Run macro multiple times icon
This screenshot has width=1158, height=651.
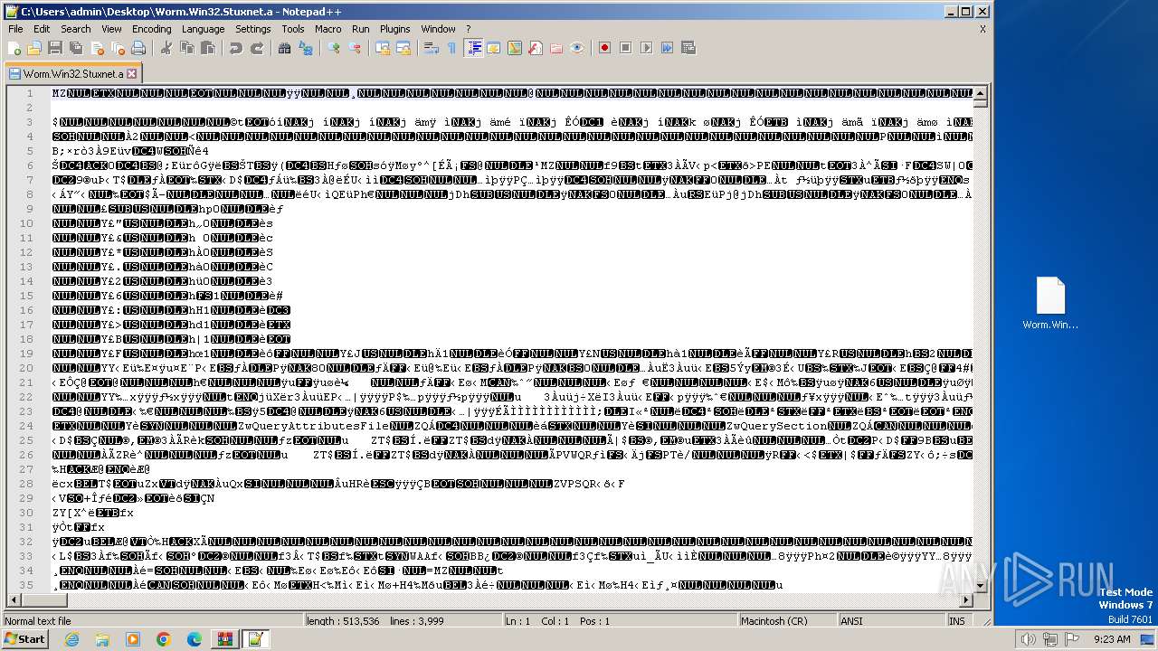coord(668,48)
